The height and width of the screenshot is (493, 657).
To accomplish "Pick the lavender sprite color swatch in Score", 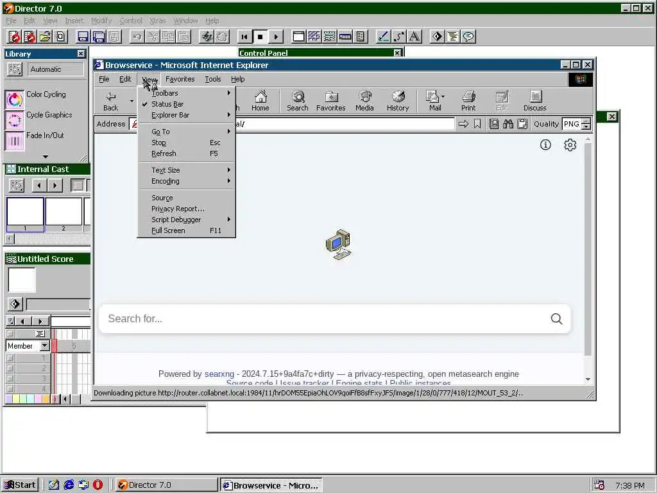I will click(8, 399).
